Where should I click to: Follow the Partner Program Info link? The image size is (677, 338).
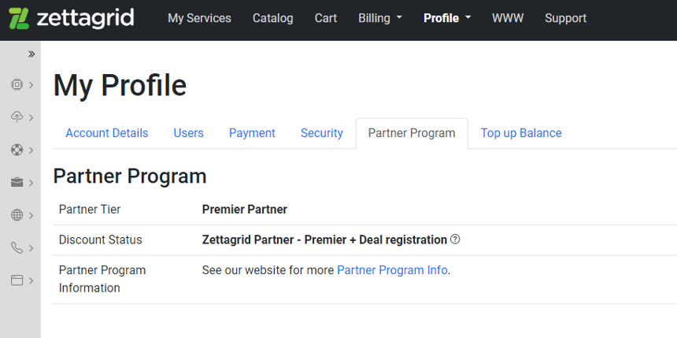392,270
